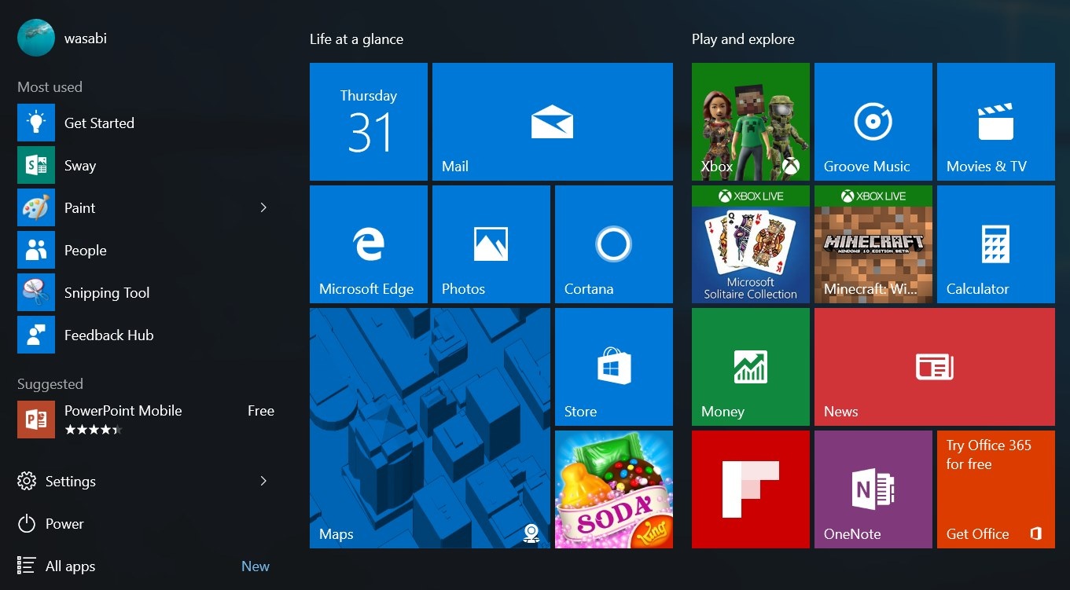This screenshot has height=590, width=1070.
Task: Expand the Paint jump list arrow
Action: click(263, 207)
